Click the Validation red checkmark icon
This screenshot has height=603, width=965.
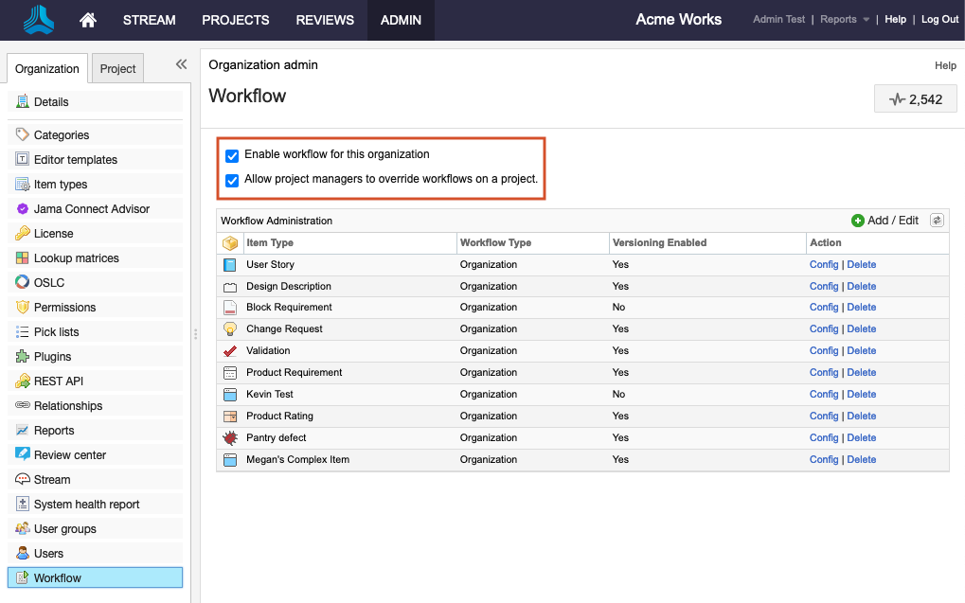click(229, 351)
